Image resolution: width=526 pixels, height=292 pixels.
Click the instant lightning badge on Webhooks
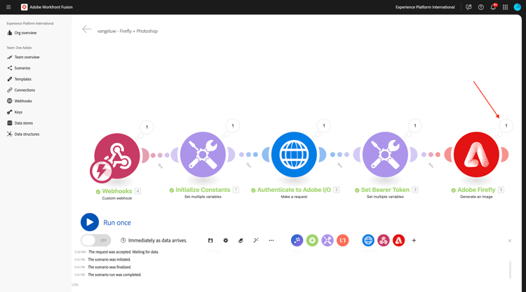point(101,172)
